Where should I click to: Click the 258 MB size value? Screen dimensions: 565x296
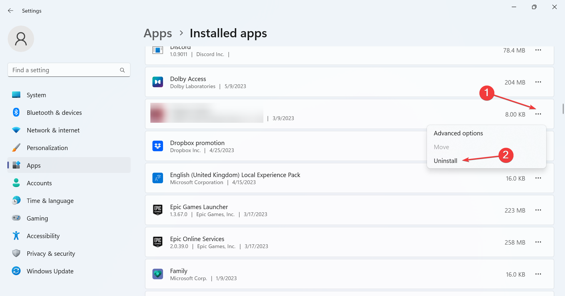pos(515,243)
